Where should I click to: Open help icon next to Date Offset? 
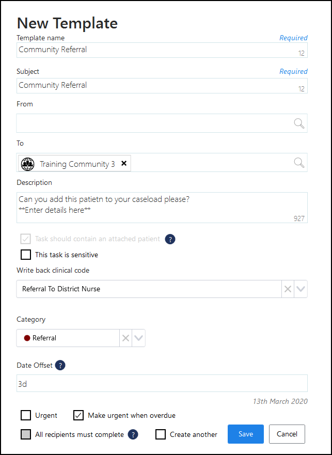[x=60, y=365]
